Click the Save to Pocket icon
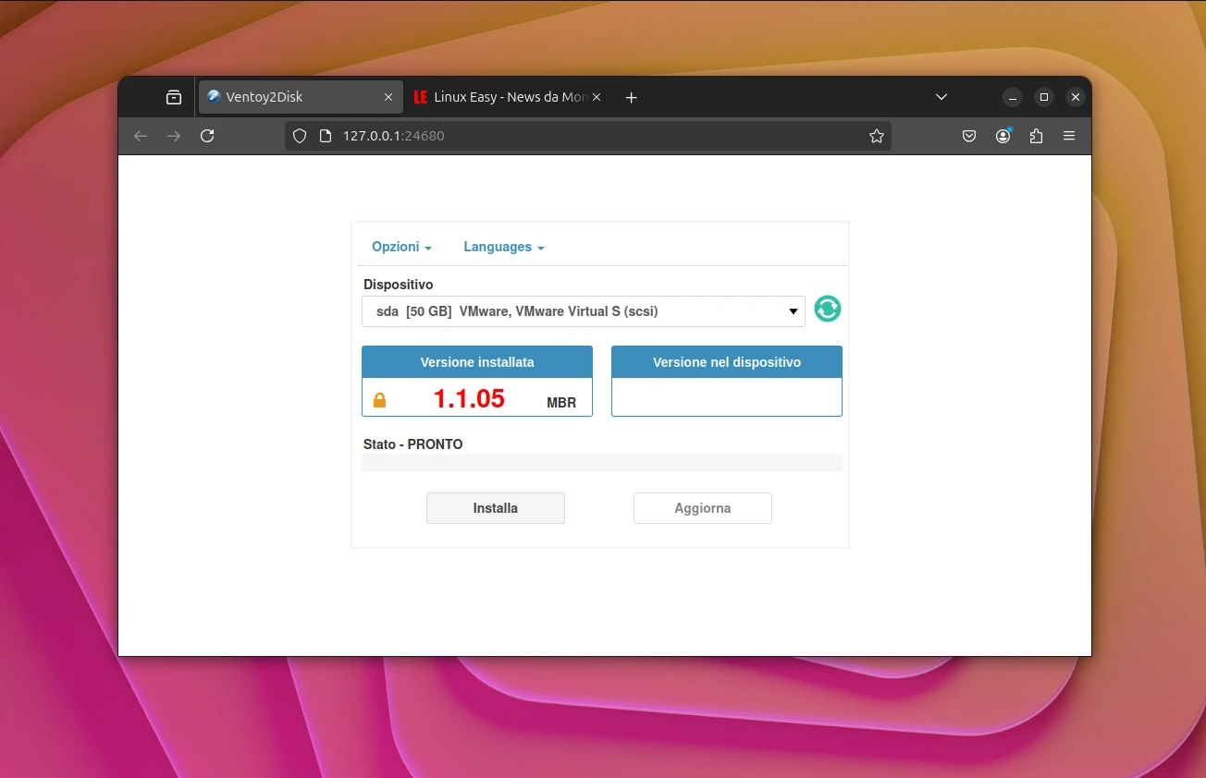This screenshot has width=1206, height=778. pos(969,136)
